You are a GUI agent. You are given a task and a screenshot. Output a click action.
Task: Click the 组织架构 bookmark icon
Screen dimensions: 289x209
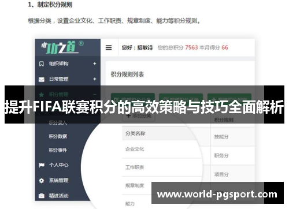[x=42, y=64]
